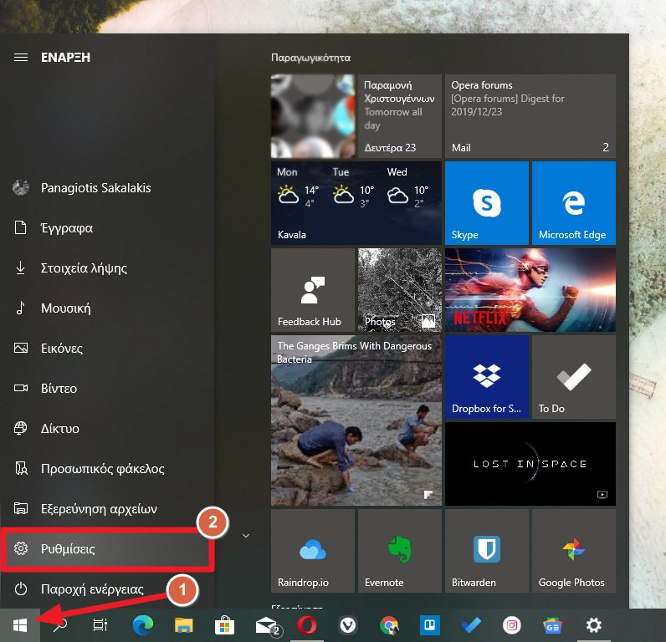666x642 pixels.
Task: Collapse the tile group using the chevron arrow
Action: click(x=245, y=536)
